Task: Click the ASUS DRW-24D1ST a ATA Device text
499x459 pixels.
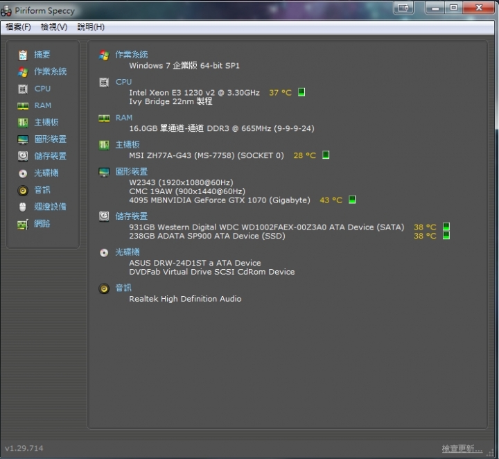Action: [195, 263]
